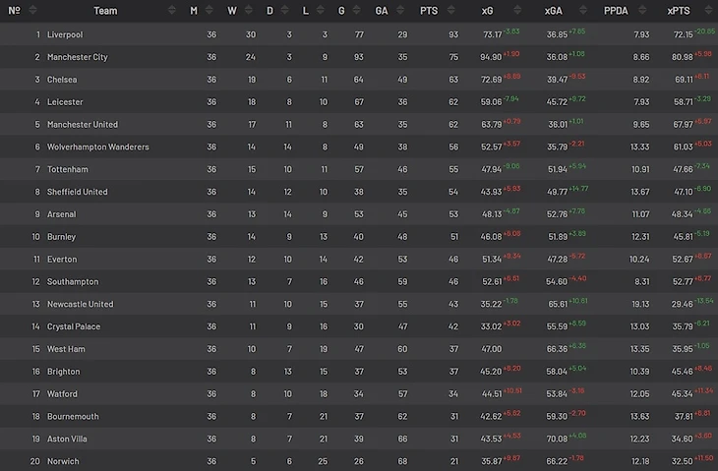Click the PPDA column header
The image size is (718, 471).
tap(619, 11)
